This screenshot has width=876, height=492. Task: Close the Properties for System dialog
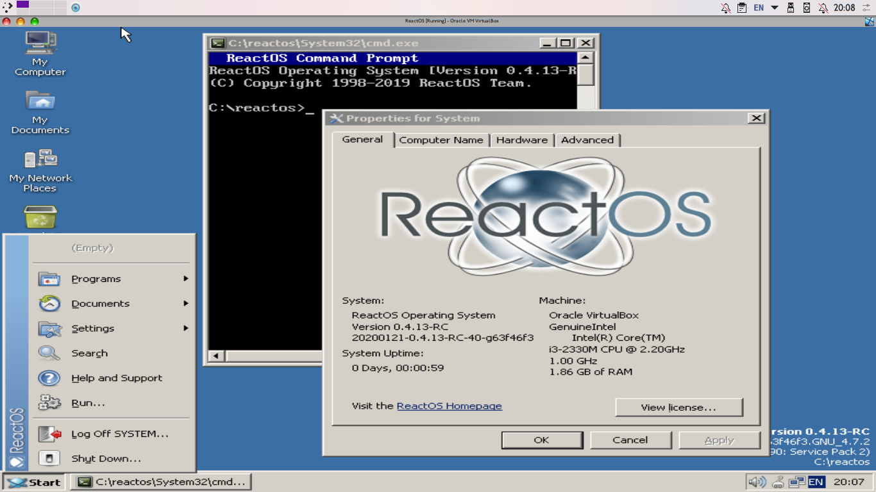(x=757, y=119)
